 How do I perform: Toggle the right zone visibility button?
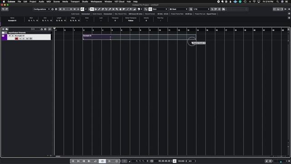tap(282, 9)
